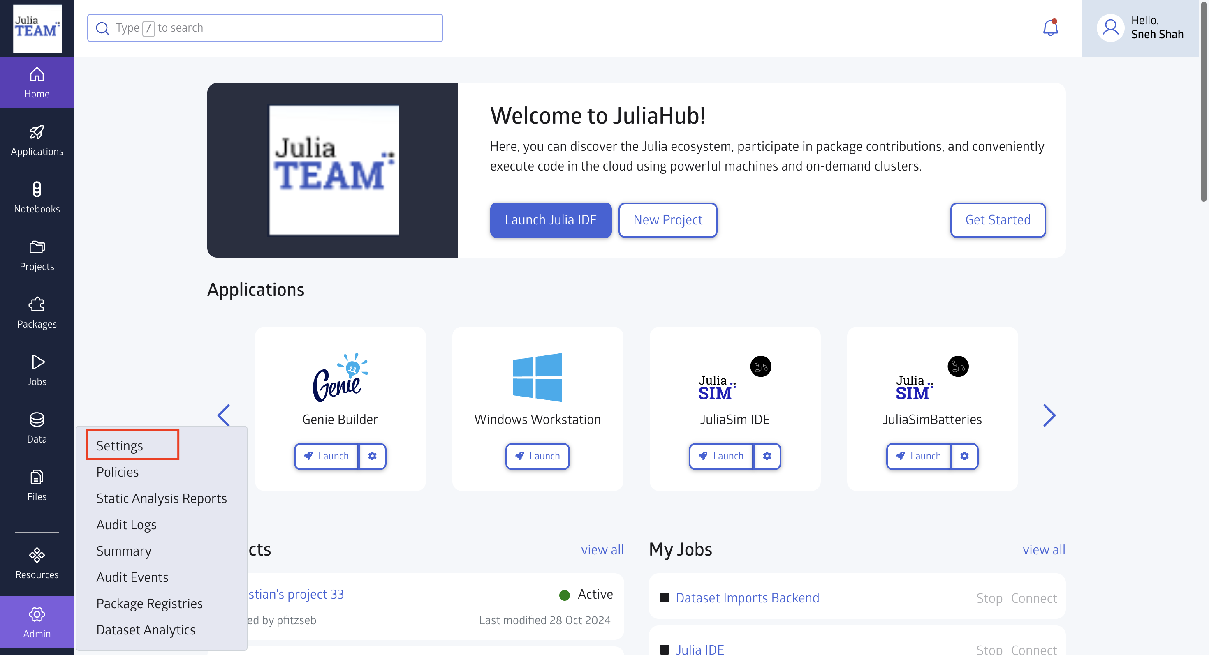The image size is (1209, 655).
Task: Open the Notebooks section
Action: [37, 197]
